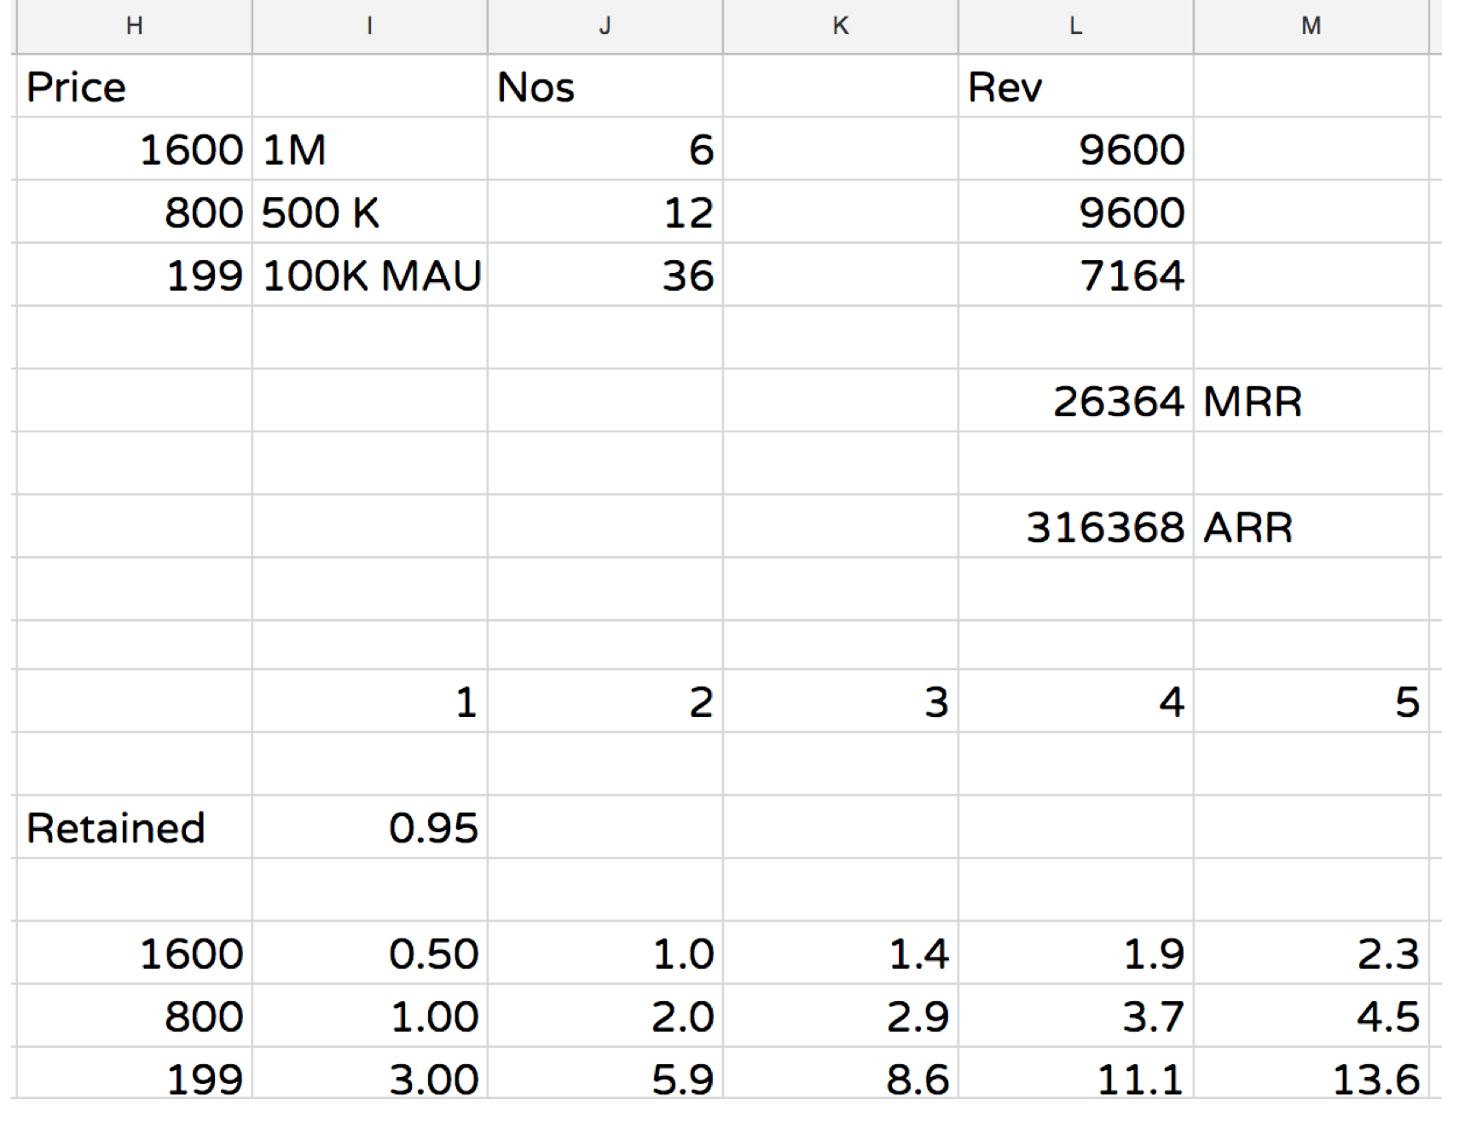
Task: Select the cell with value 1.4
Action: tap(841, 952)
